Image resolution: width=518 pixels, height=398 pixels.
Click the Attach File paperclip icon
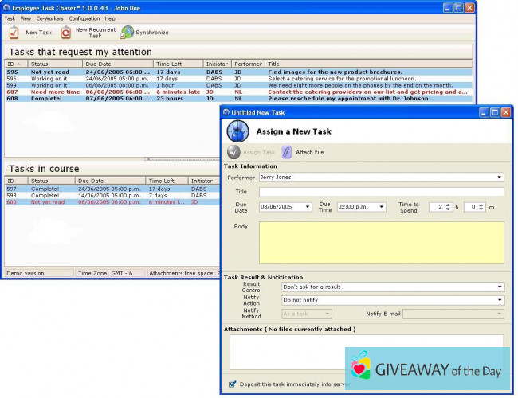click(287, 151)
